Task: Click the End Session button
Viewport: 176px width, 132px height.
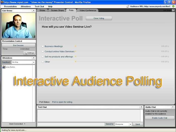Action: 19,45
